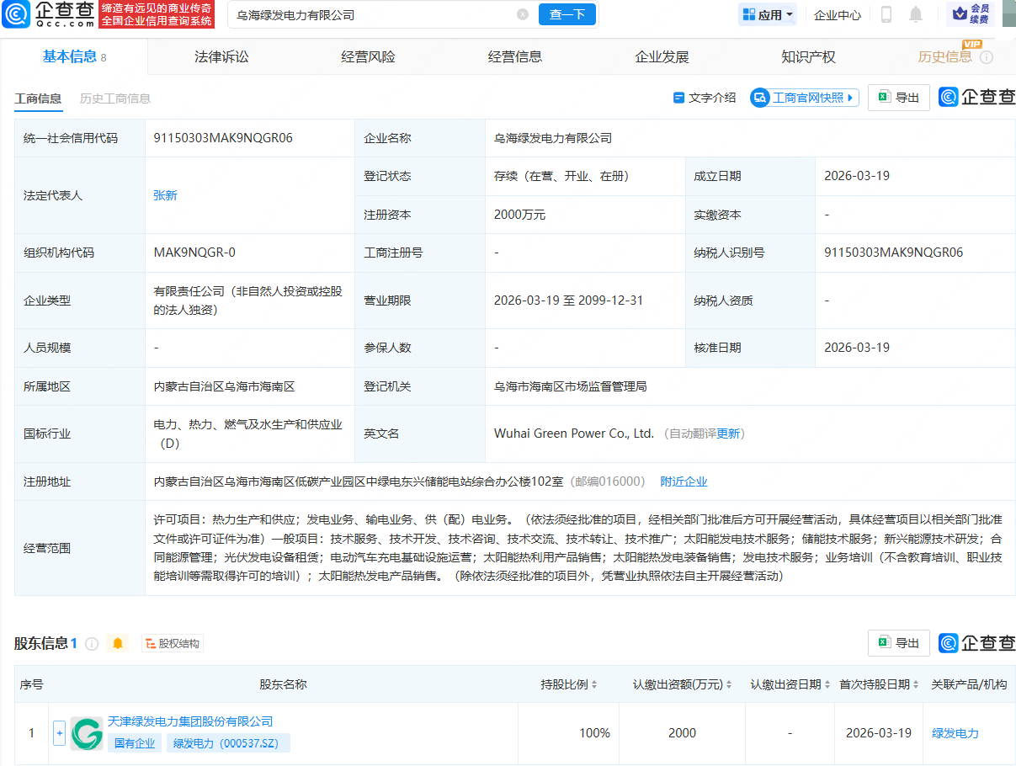Click the 查一下 search button

click(567, 14)
